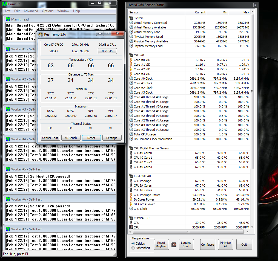The height and width of the screenshot is (261, 278).
Task: Open the Options menu in Prime95
Action: [48, 11]
